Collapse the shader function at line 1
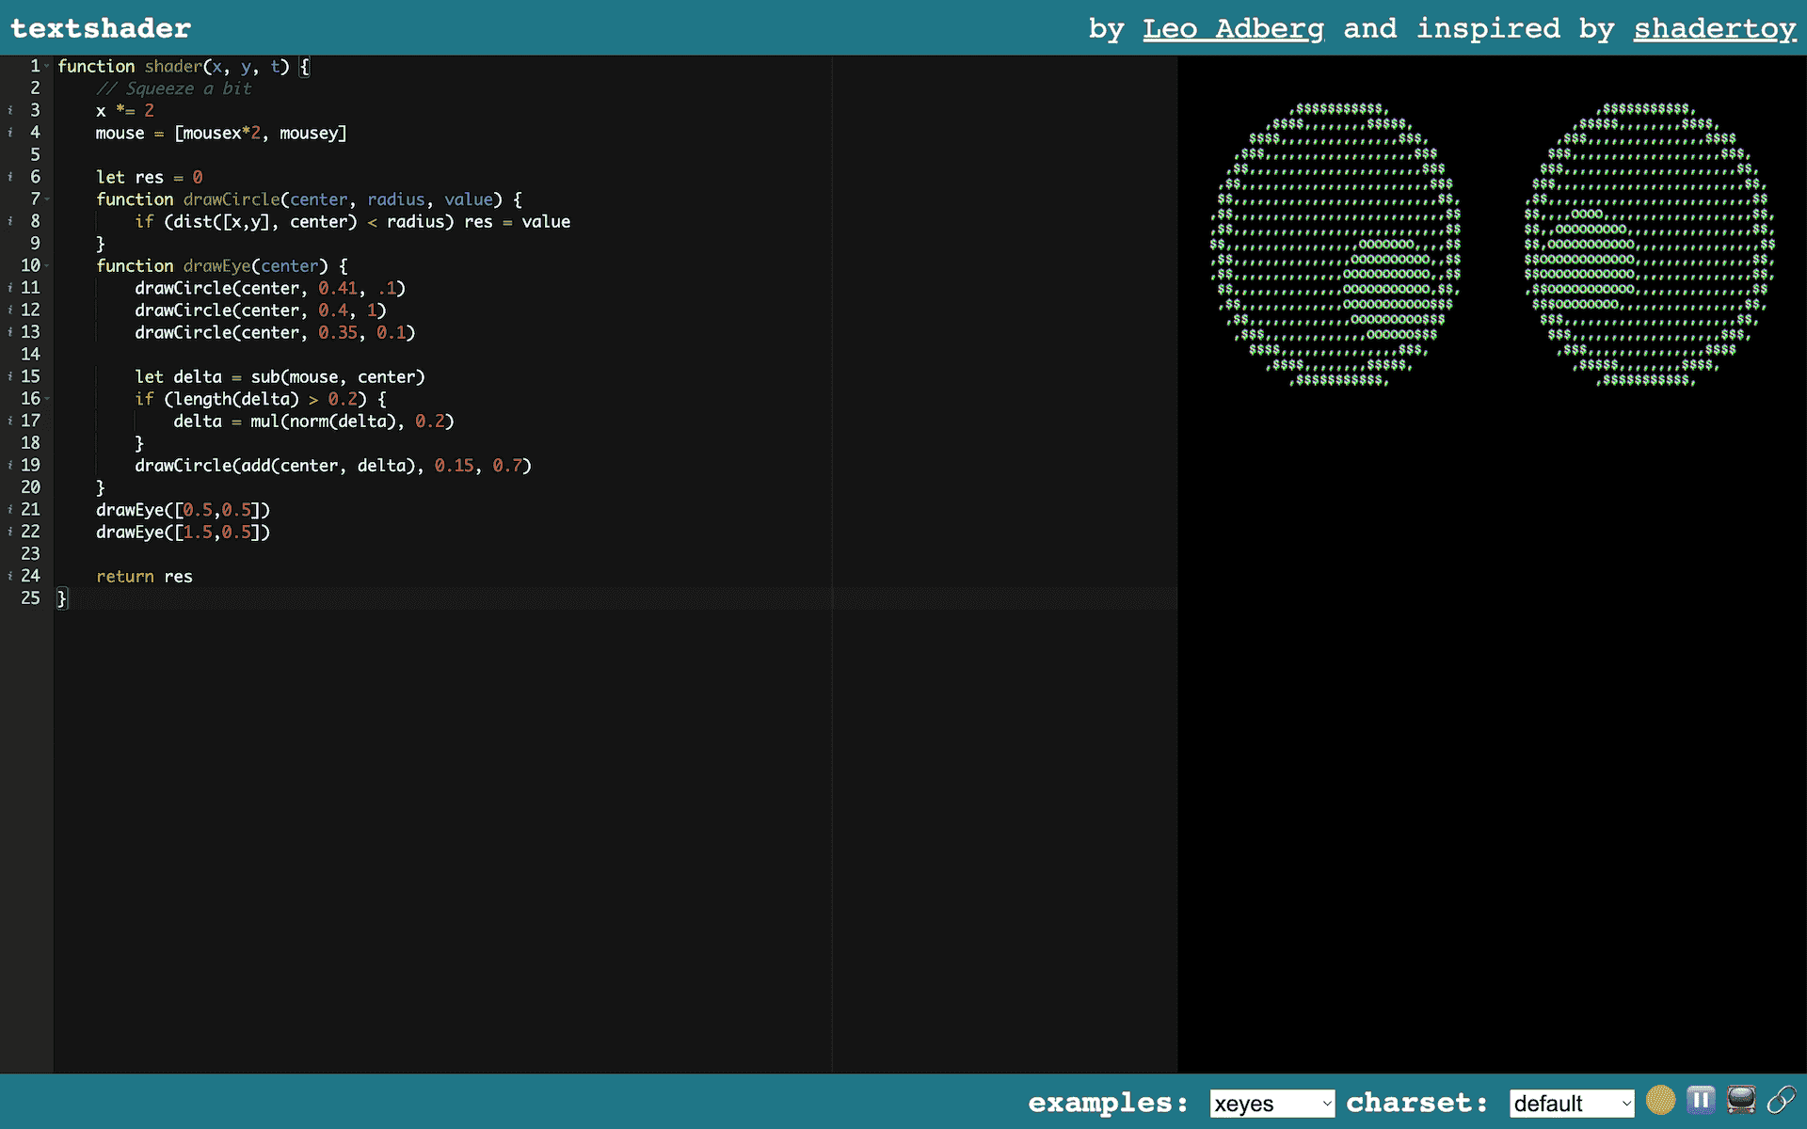The image size is (1807, 1129). pyautogui.click(x=47, y=67)
